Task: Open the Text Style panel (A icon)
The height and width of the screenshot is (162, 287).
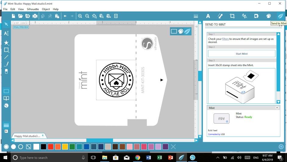Action: click(x=208, y=16)
